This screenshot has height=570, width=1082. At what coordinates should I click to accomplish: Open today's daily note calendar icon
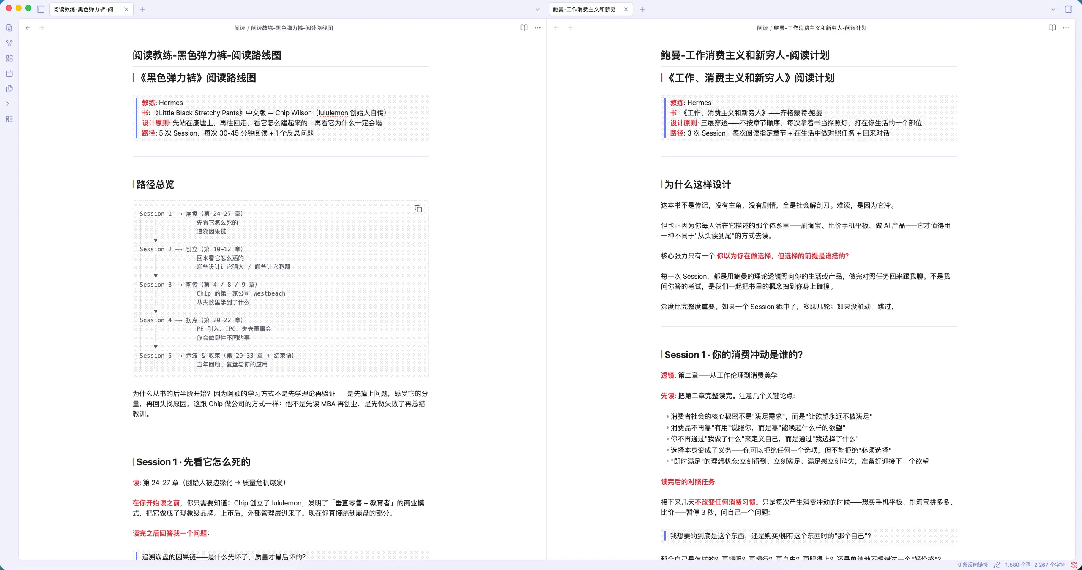point(9,73)
